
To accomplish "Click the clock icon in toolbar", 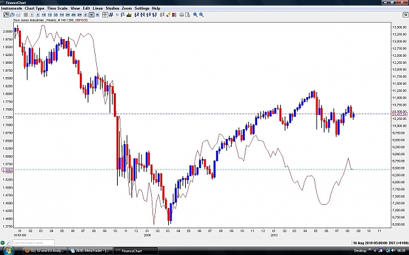I will pos(117,15).
